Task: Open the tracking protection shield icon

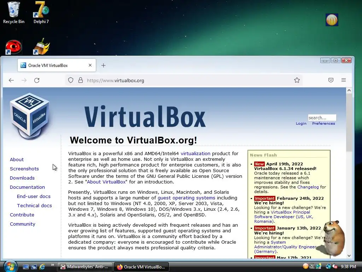Action: click(71, 80)
